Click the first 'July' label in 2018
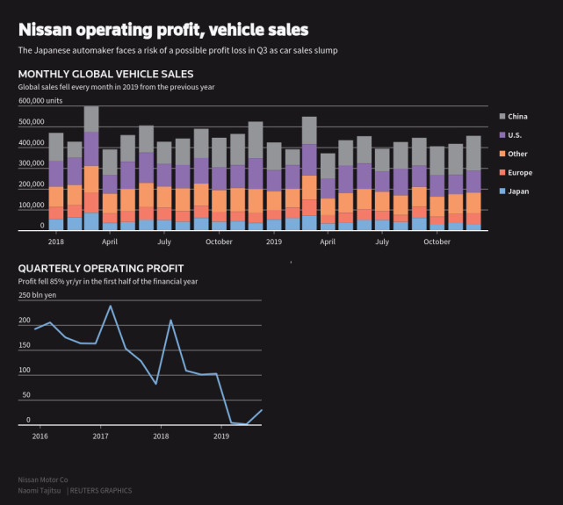Screen dimensions: 563x505 click(164, 242)
